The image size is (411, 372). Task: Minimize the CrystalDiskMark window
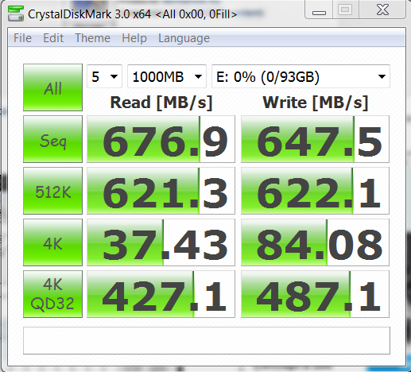click(x=319, y=10)
